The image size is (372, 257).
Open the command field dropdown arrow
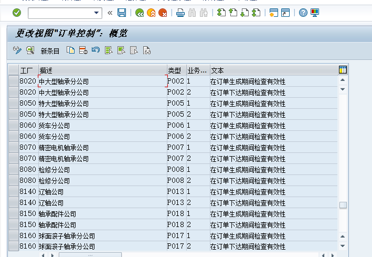(x=97, y=13)
